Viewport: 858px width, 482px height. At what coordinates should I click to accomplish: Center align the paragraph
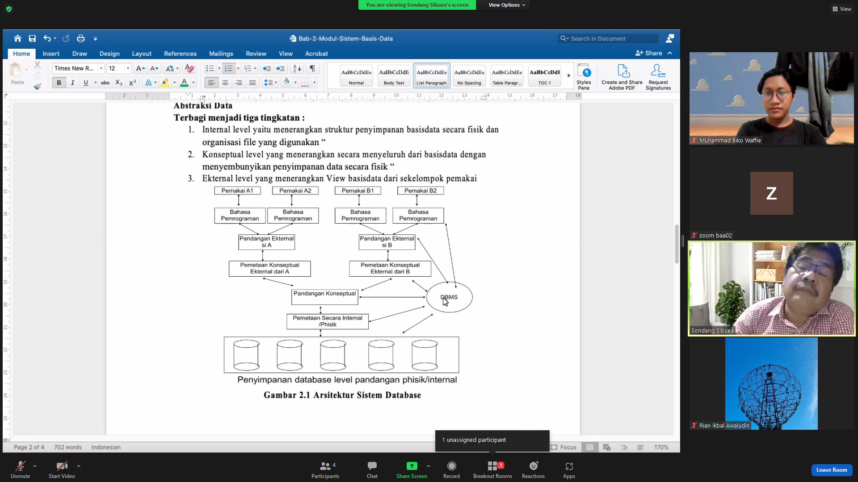click(225, 83)
